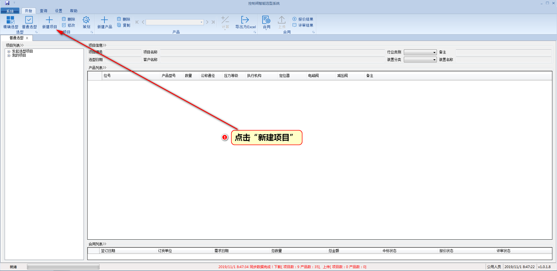Select the 精确选型 icon in the ribbon

[10, 20]
